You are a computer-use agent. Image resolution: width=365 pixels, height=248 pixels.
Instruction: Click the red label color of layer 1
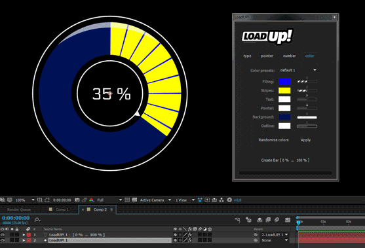(x=29, y=235)
